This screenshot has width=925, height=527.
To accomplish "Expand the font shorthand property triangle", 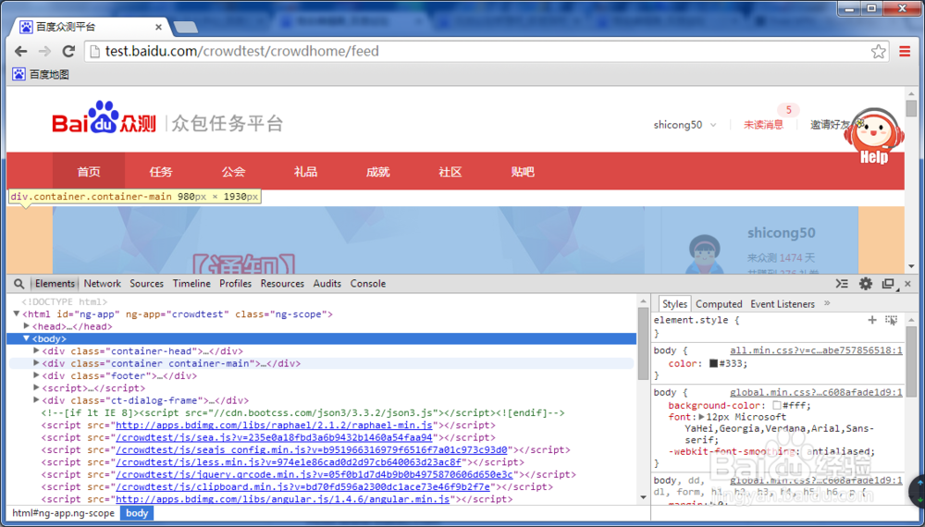I will [702, 417].
